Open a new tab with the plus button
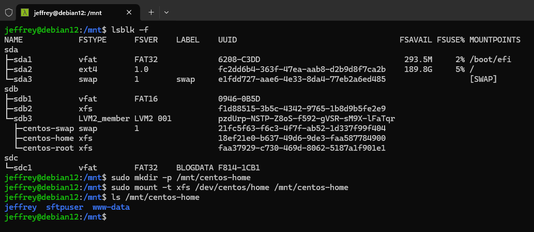Screen dimensions: 534x232 click(151, 12)
